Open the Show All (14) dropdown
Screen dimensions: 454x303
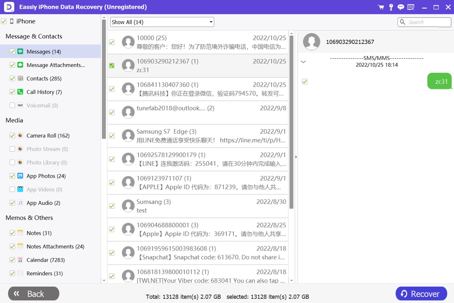pos(162,22)
